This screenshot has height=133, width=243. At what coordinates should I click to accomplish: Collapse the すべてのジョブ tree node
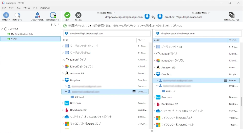(2, 29)
